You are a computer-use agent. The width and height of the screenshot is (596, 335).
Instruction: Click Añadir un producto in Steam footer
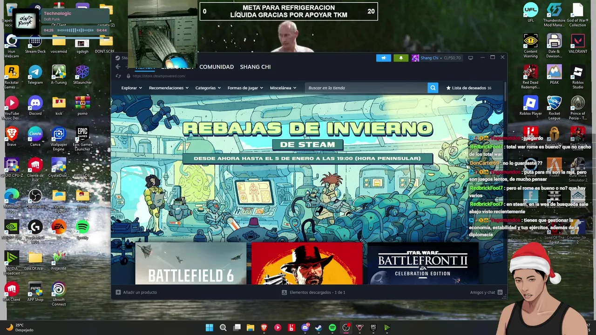coord(136,292)
